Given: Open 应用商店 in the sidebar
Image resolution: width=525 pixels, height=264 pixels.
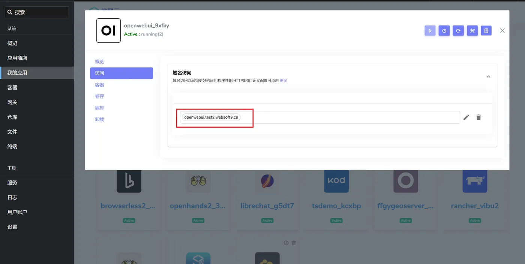Looking at the screenshot, I should [37, 58].
